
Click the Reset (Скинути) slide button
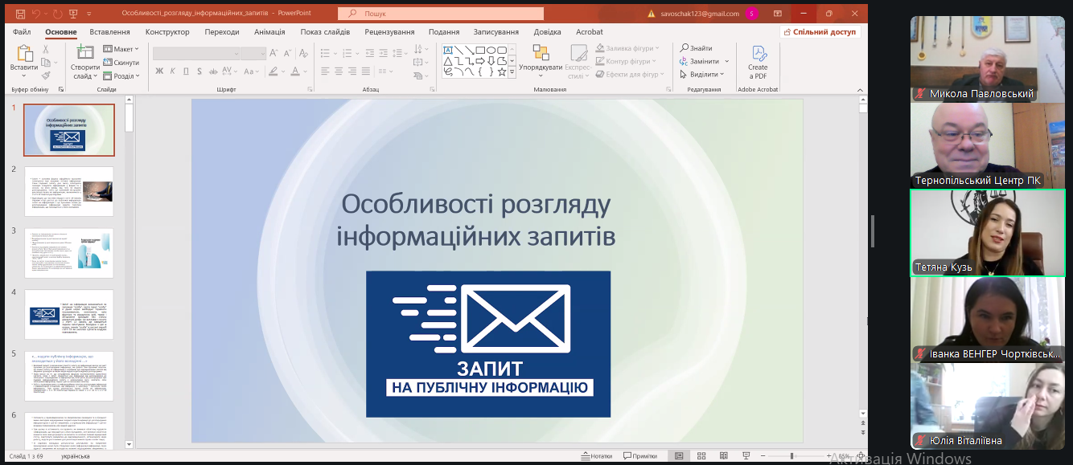pos(121,63)
